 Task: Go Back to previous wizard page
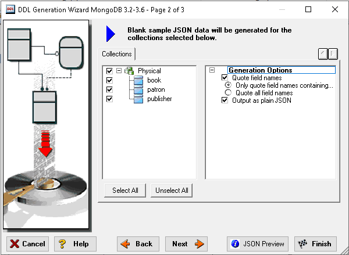(x=138, y=244)
